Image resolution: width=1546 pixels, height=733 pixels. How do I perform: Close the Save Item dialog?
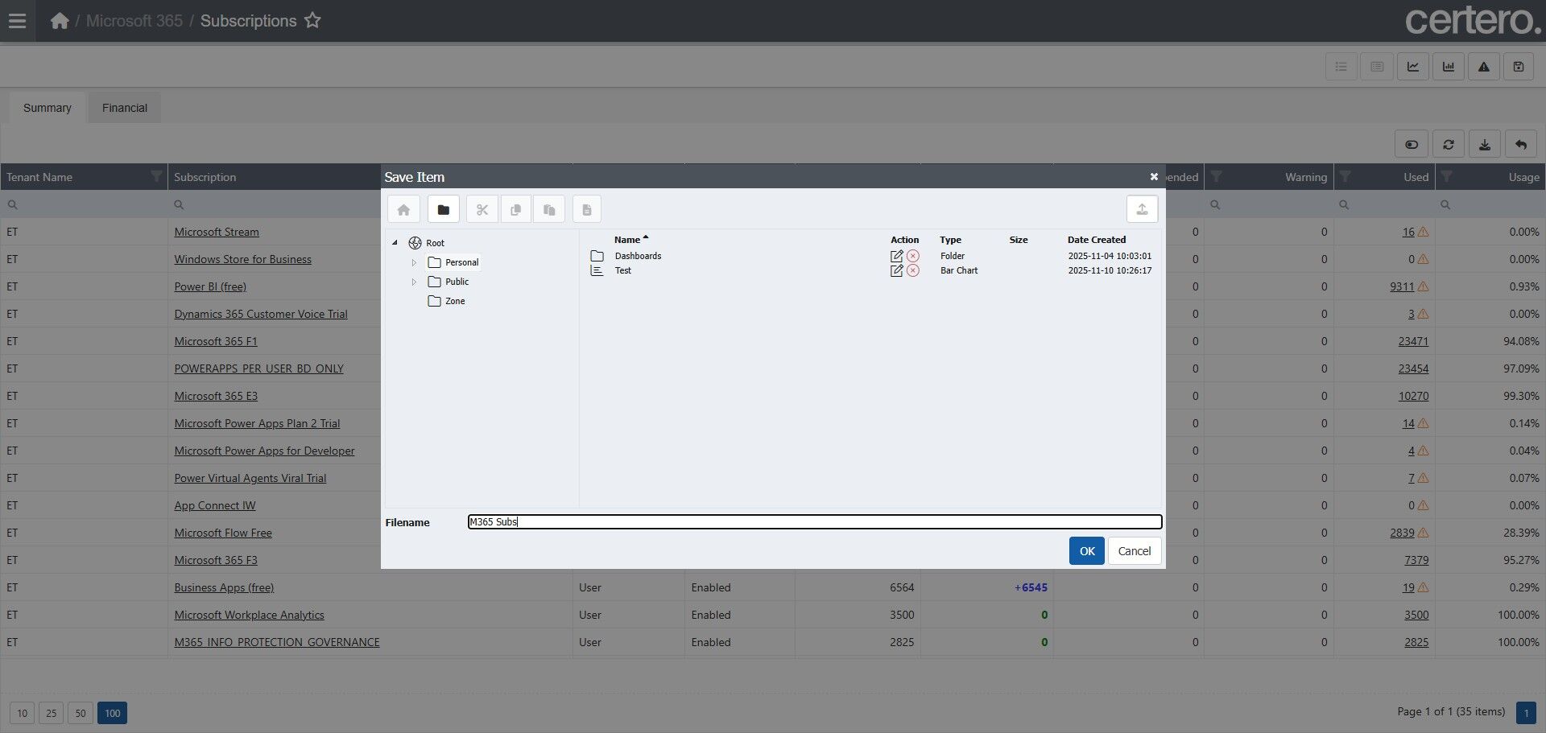tap(1154, 177)
